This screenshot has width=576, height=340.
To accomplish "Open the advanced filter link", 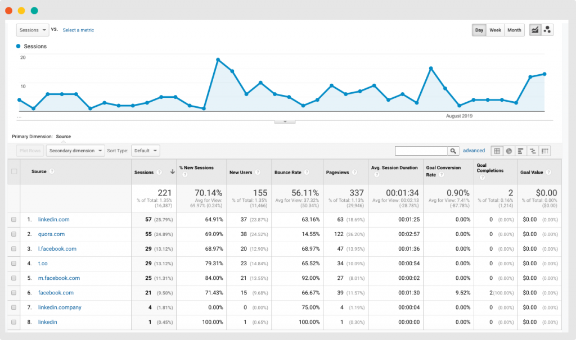I will (474, 151).
